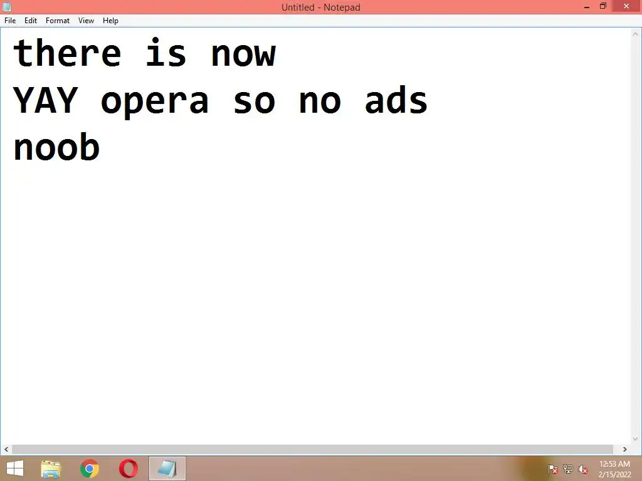
Task: Place cursor in the word "now"
Action: [243, 54]
